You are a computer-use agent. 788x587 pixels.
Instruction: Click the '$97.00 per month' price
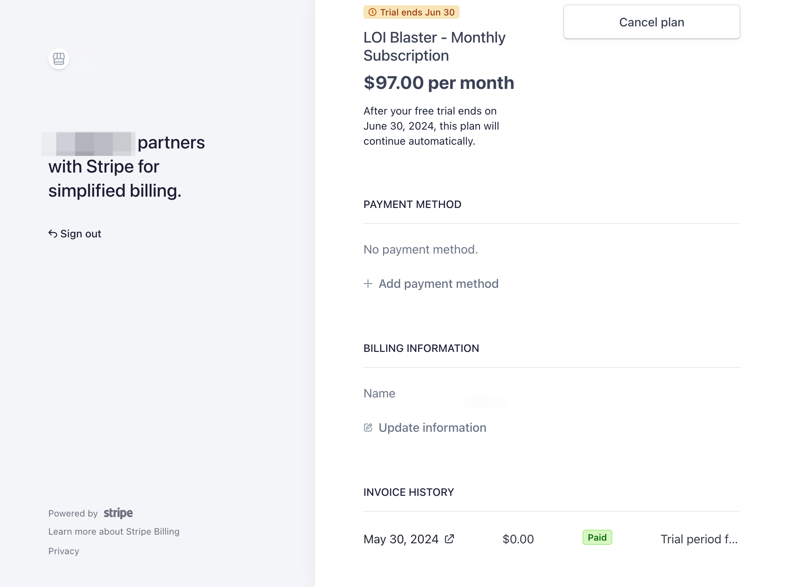click(x=439, y=83)
